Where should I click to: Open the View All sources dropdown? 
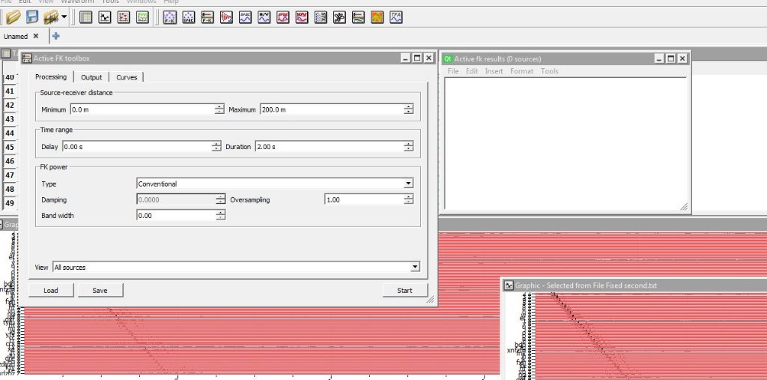click(236, 267)
